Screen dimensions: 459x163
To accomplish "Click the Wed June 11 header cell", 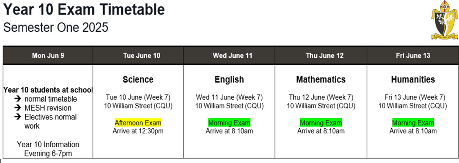I will coord(229,55).
